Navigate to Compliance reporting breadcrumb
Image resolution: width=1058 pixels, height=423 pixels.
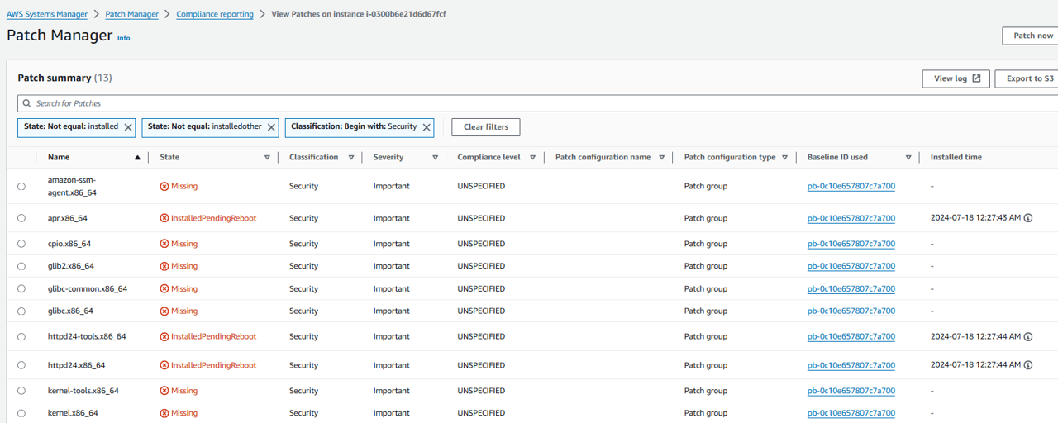coord(215,14)
